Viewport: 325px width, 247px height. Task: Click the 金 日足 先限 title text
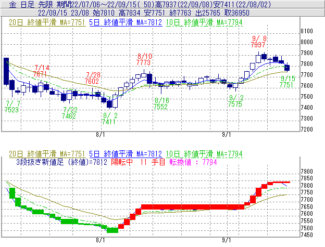click(x=31, y=5)
